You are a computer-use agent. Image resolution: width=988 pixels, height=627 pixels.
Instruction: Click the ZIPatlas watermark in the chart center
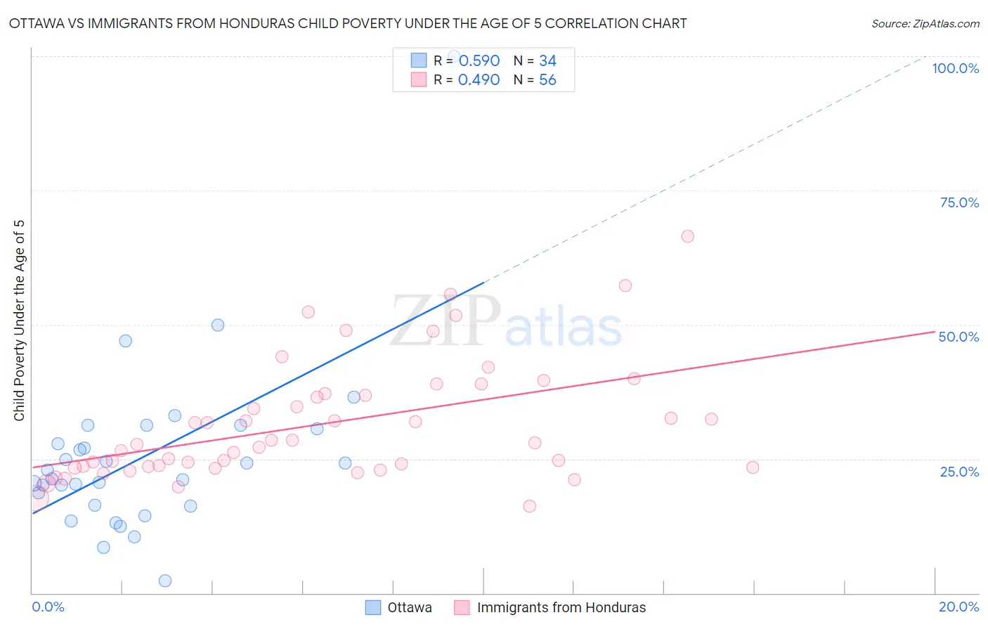tap(506, 323)
